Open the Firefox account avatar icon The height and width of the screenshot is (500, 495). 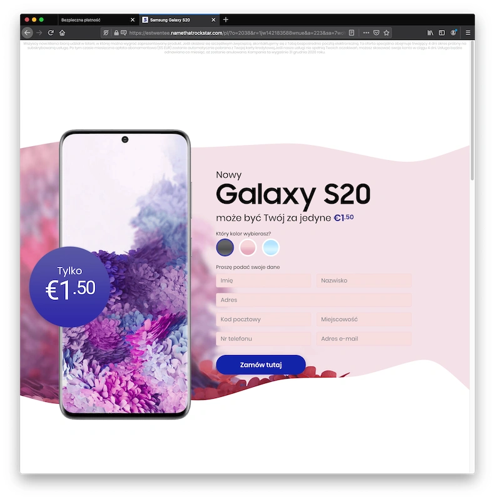tap(454, 32)
